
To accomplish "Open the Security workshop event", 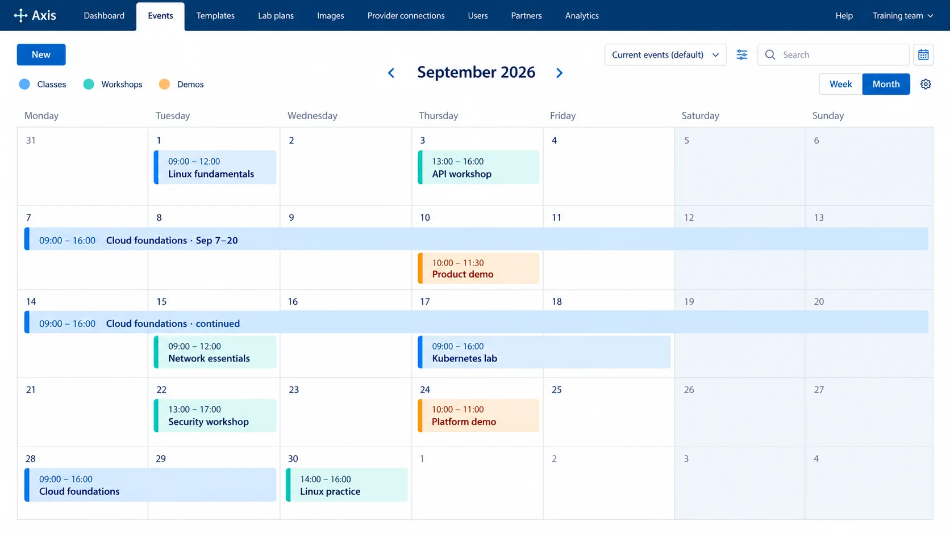I will [215, 415].
